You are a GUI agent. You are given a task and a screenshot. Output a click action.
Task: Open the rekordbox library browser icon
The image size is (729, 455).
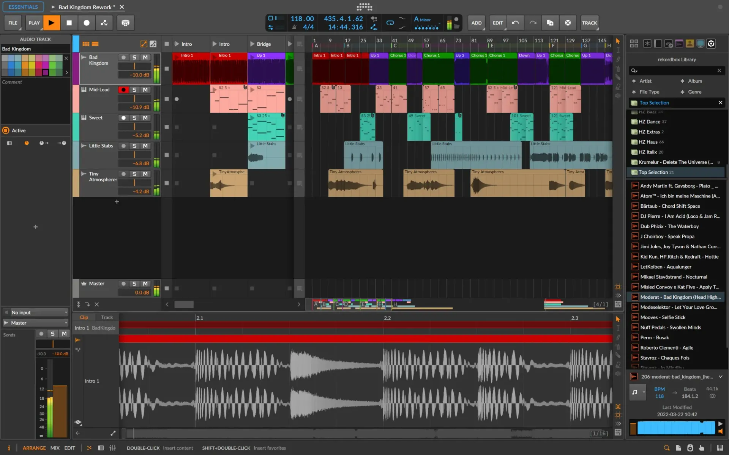pos(711,44)
